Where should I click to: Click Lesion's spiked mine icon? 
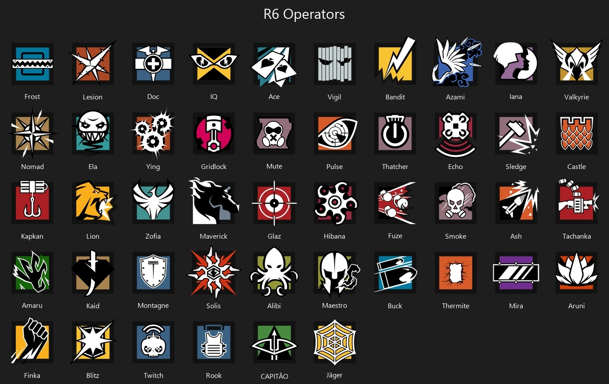93,63
